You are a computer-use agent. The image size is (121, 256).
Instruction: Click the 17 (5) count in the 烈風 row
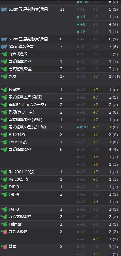pos(114,77)
